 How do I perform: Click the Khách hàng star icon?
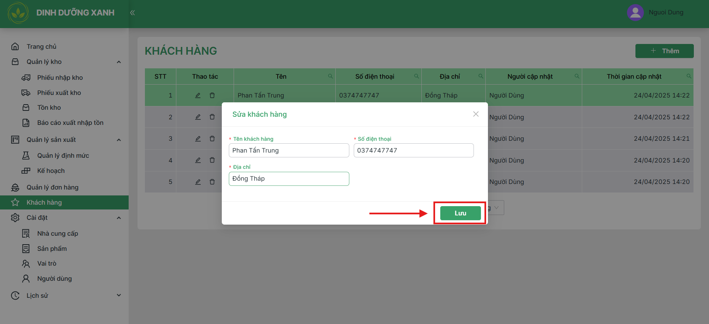point(15,202)
